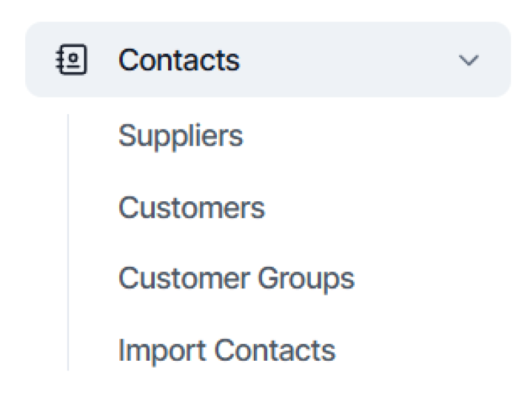Navigate to Customer Groups list
Viewport: 516px width, 406px height.
236,279
